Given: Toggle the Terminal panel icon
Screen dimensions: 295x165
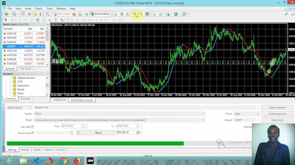Looking at the screenshot, I should coord(41,14).
